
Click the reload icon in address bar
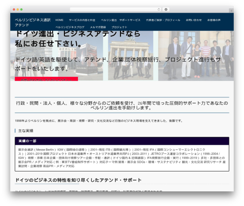(159, 9)
